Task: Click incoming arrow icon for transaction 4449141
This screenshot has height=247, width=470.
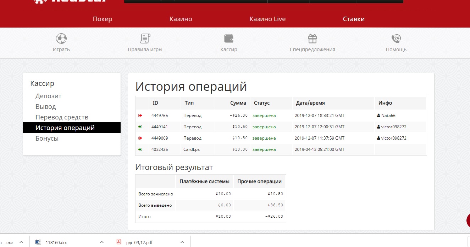Action: click(x=140, y=127)
